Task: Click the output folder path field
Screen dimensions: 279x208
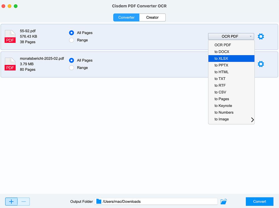Action: coord(156,201)
